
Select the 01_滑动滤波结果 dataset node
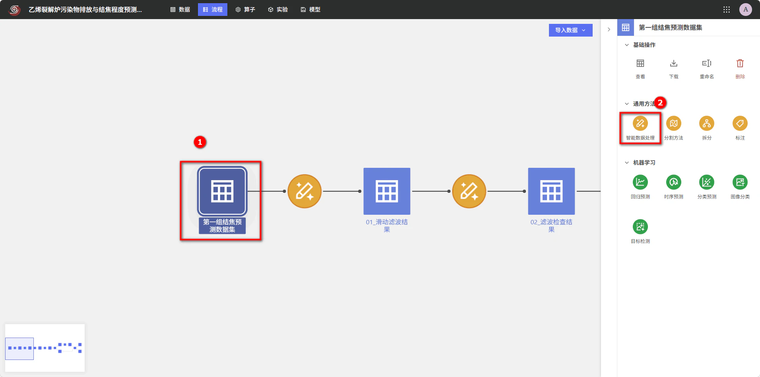[387, 191]
